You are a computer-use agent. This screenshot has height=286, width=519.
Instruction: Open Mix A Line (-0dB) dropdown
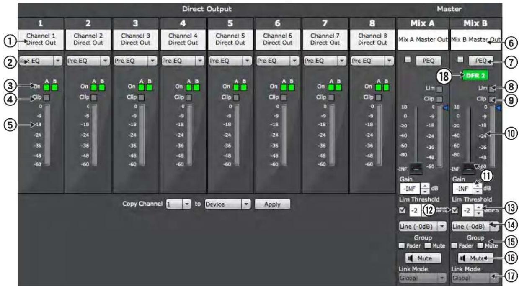click(x=423, y=227)
